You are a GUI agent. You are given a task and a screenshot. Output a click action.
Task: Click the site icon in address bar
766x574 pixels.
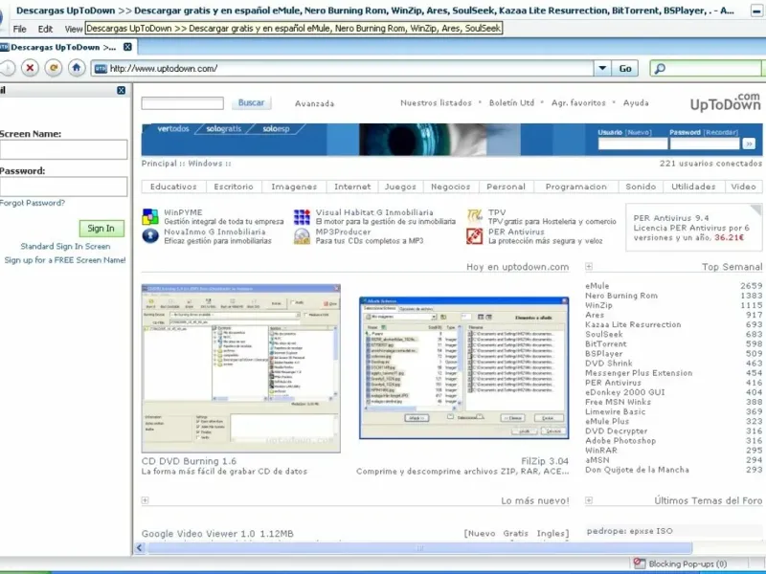pyautogui.click(x=101, y=69)
